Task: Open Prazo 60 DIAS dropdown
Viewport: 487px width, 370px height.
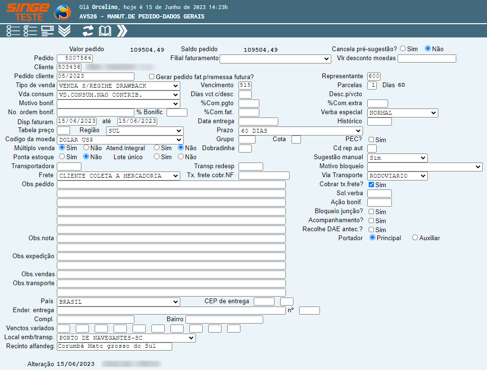Action: pos(301,131)
